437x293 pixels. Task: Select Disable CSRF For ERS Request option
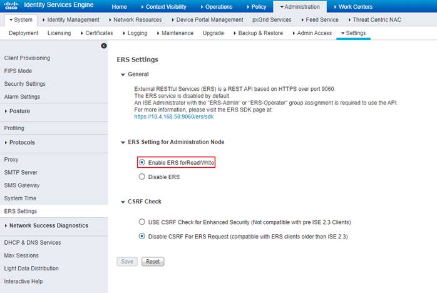(x=142, y=237)
